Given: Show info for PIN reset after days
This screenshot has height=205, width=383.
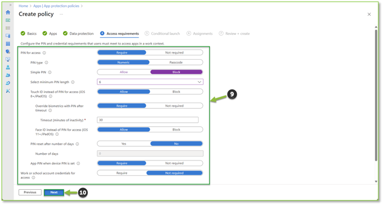Looking at the screenshot, I should tap(77, 144).
